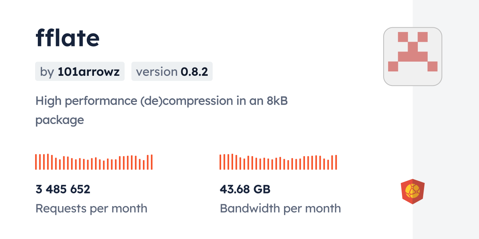Click the "Bandwidth per month" label
479x239 pixels.
pyautogui.click(x=280, y=208)
